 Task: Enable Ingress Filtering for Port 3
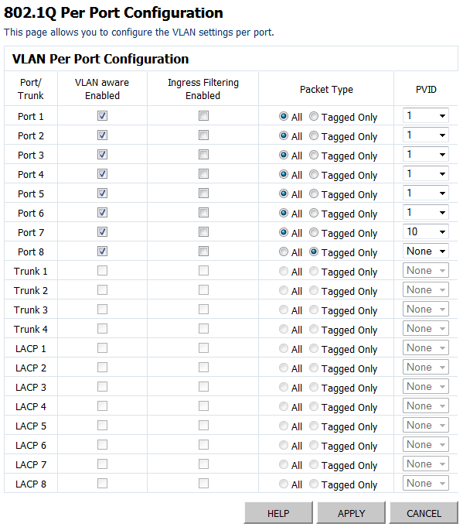[203, 155]
